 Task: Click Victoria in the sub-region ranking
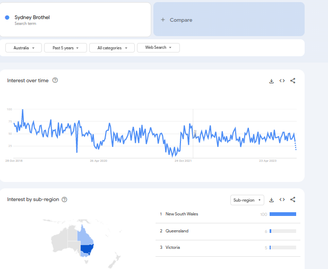click(174, 248)
